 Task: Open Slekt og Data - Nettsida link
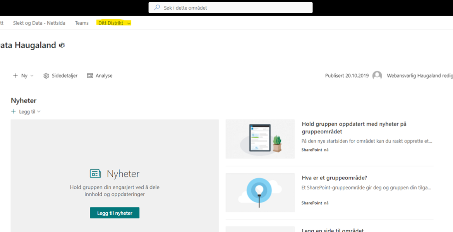tap(39, 23)
